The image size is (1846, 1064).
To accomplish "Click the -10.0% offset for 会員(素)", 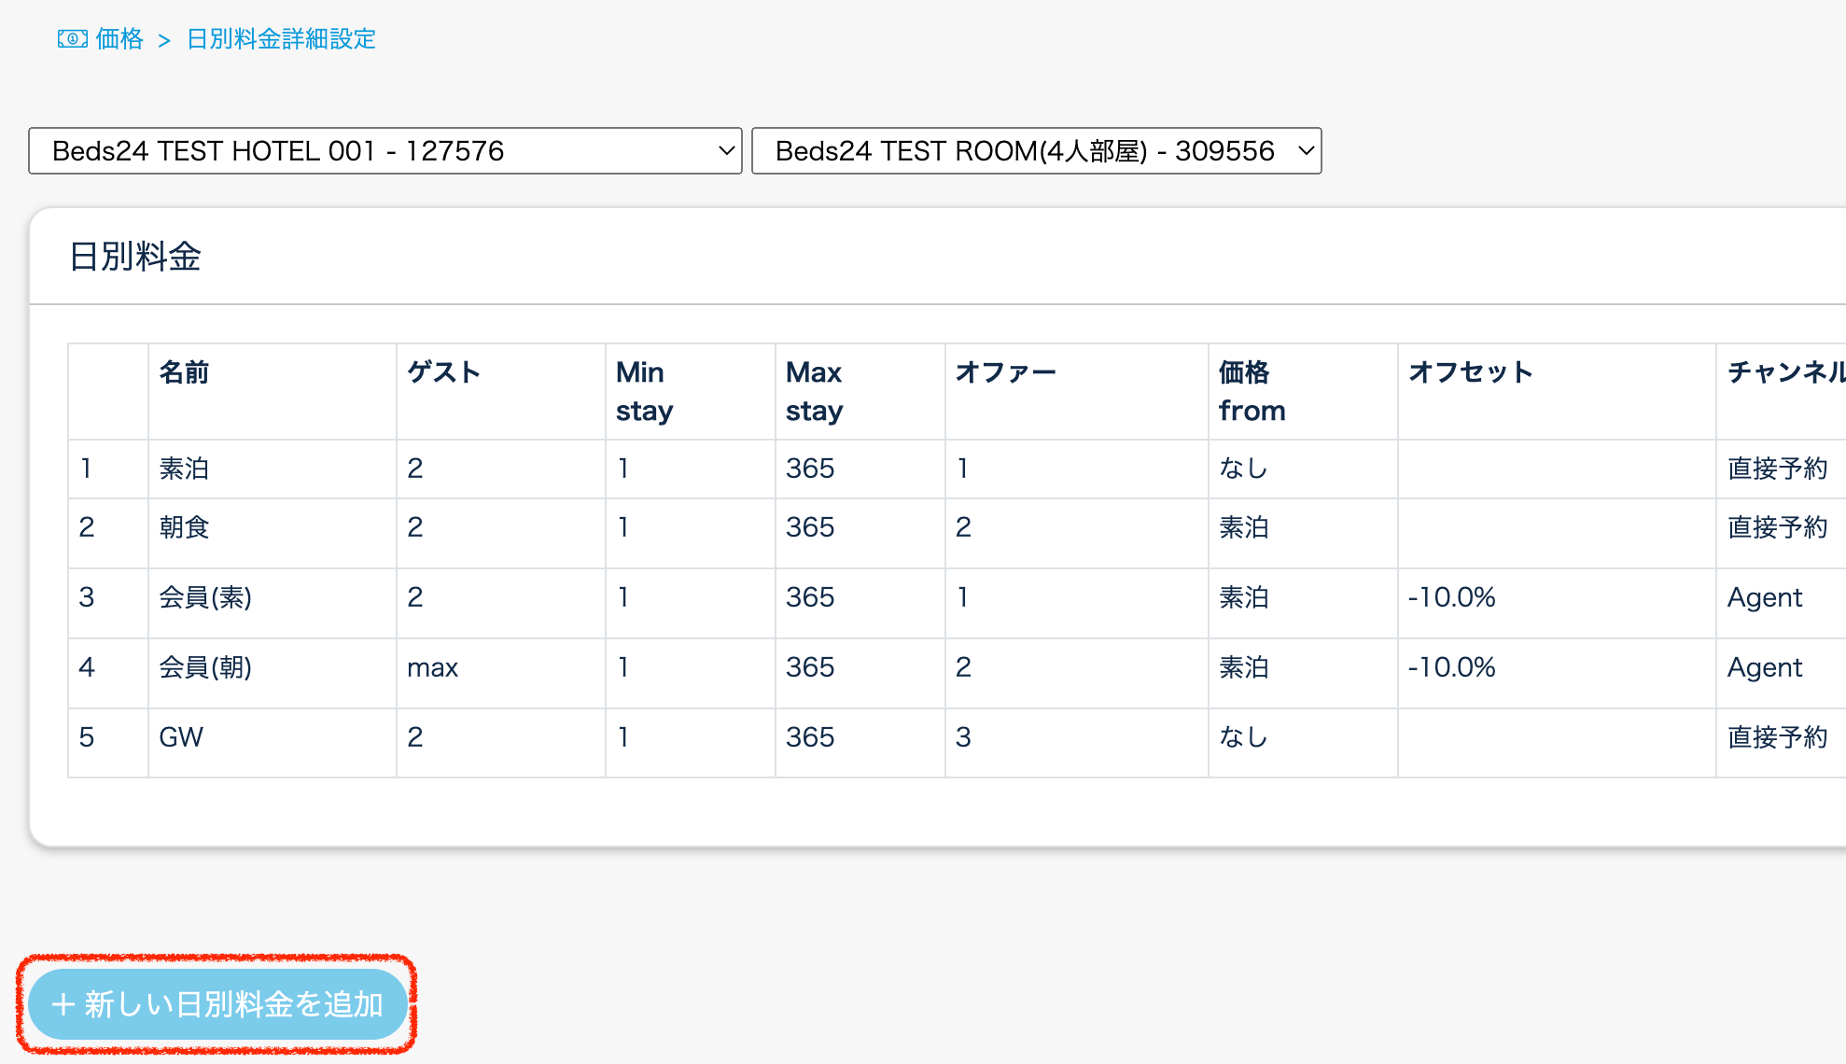I will 1451,597.
